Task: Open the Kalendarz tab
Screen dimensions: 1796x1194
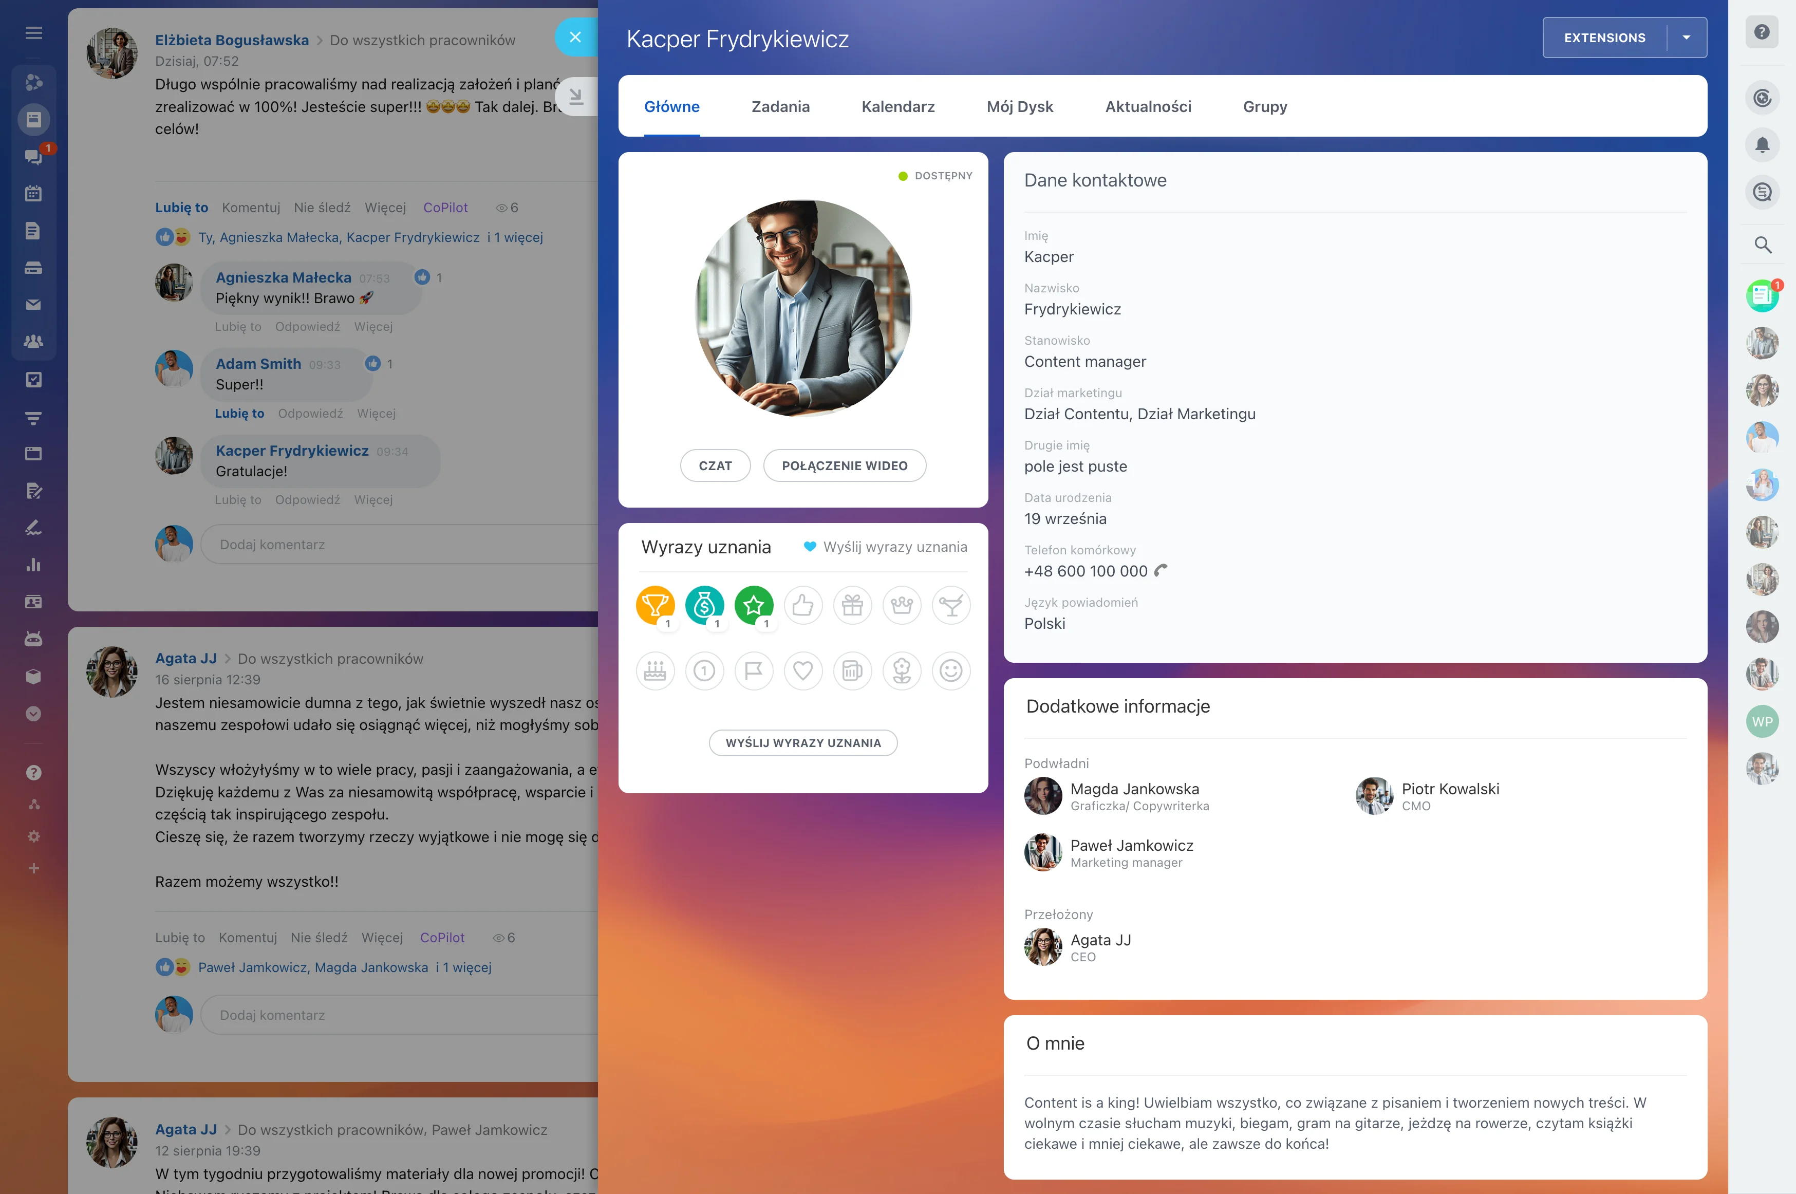Action: tap(897, 107)
